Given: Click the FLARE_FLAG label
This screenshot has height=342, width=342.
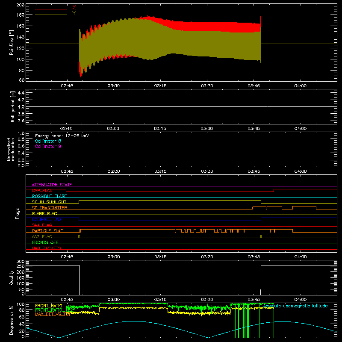Looking at the screenshot, I should click(44, 213).
